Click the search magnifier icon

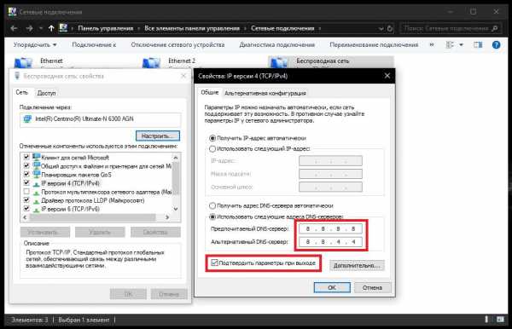pos(495,29)
